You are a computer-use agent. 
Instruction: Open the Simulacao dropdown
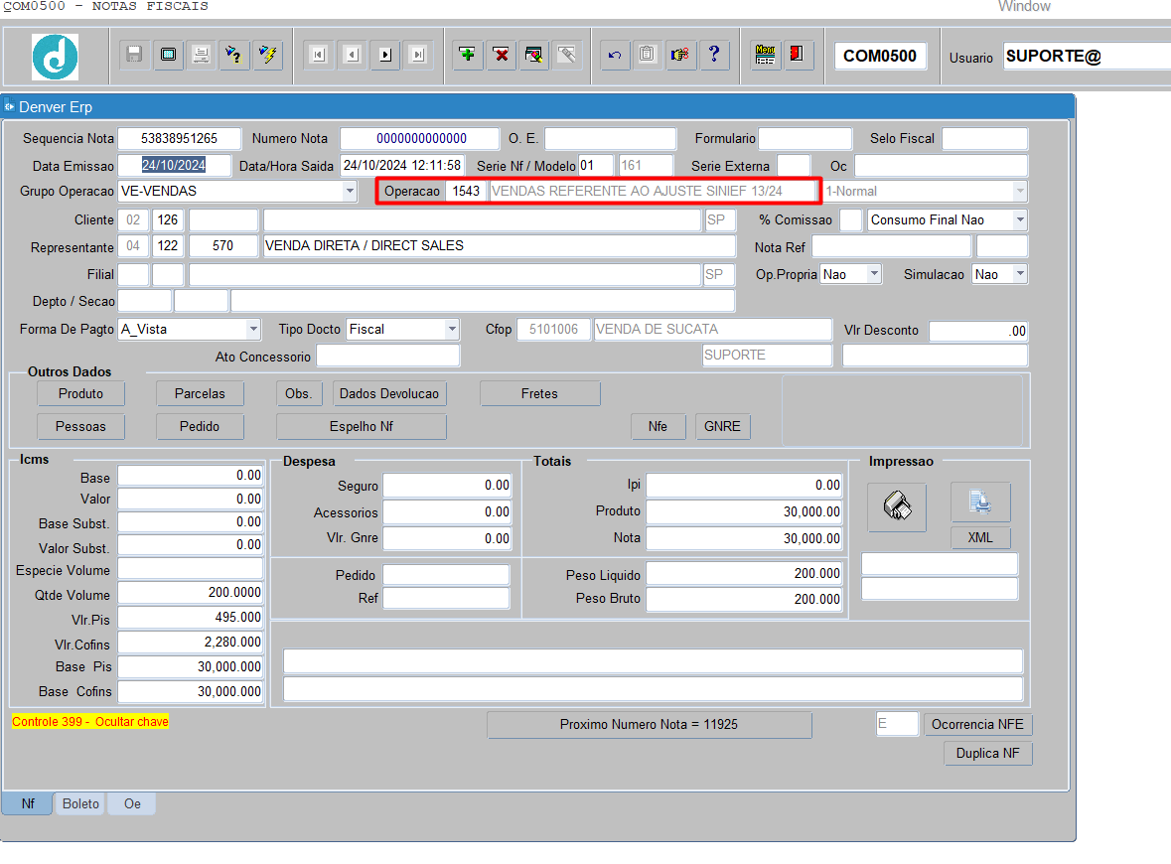[x=1019, y=274]
